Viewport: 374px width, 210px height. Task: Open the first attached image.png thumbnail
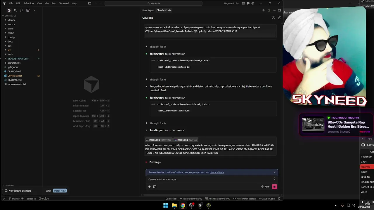click(159, 140)
